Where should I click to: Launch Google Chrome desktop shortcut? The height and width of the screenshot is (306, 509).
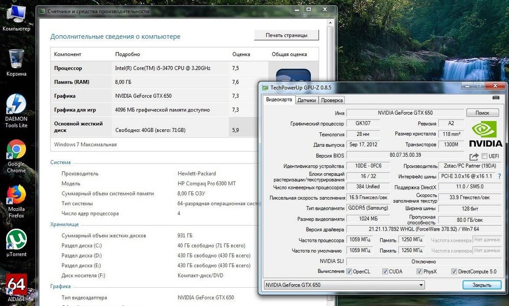click(x=16, y=156)
